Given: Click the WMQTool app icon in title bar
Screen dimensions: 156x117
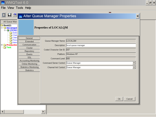Looking at the screenshot, I should pos(3,3).
